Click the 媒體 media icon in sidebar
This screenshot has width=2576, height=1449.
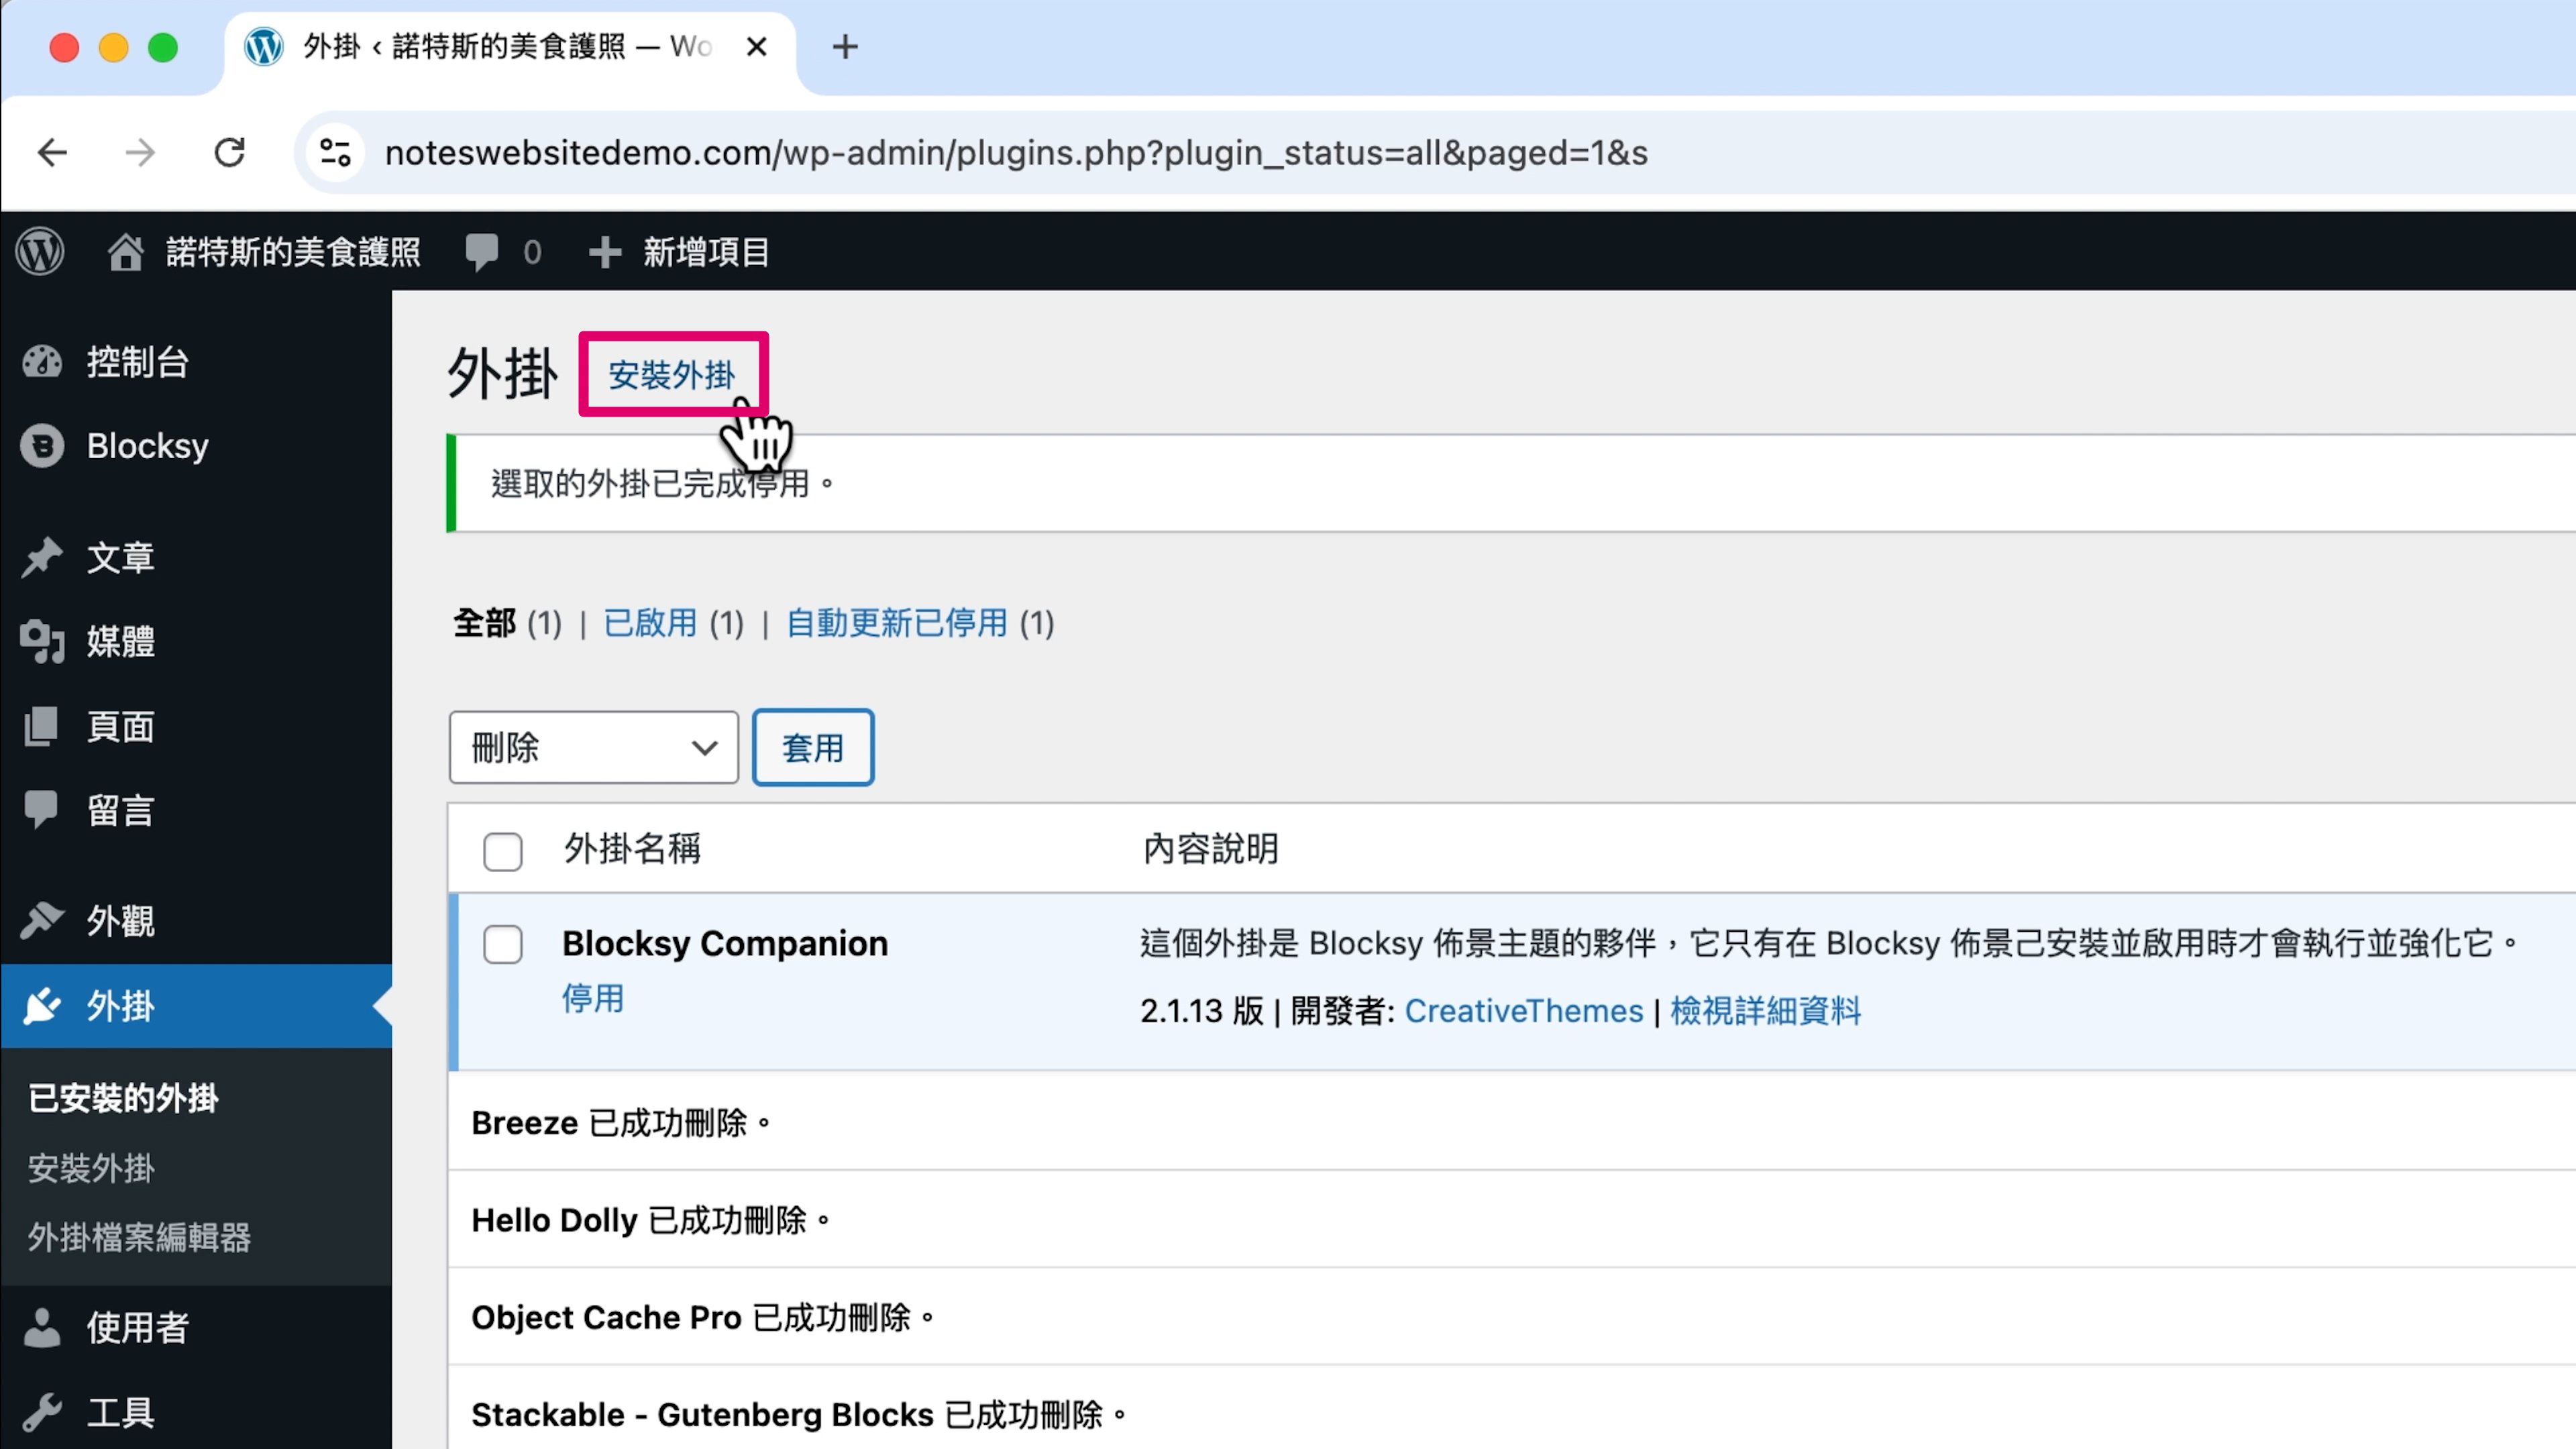(42, 641)
